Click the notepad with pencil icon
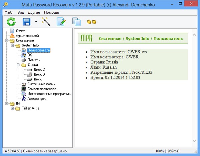Image resolution: width=200 pixels, height=156 pixels. click(x=61, y=22)
